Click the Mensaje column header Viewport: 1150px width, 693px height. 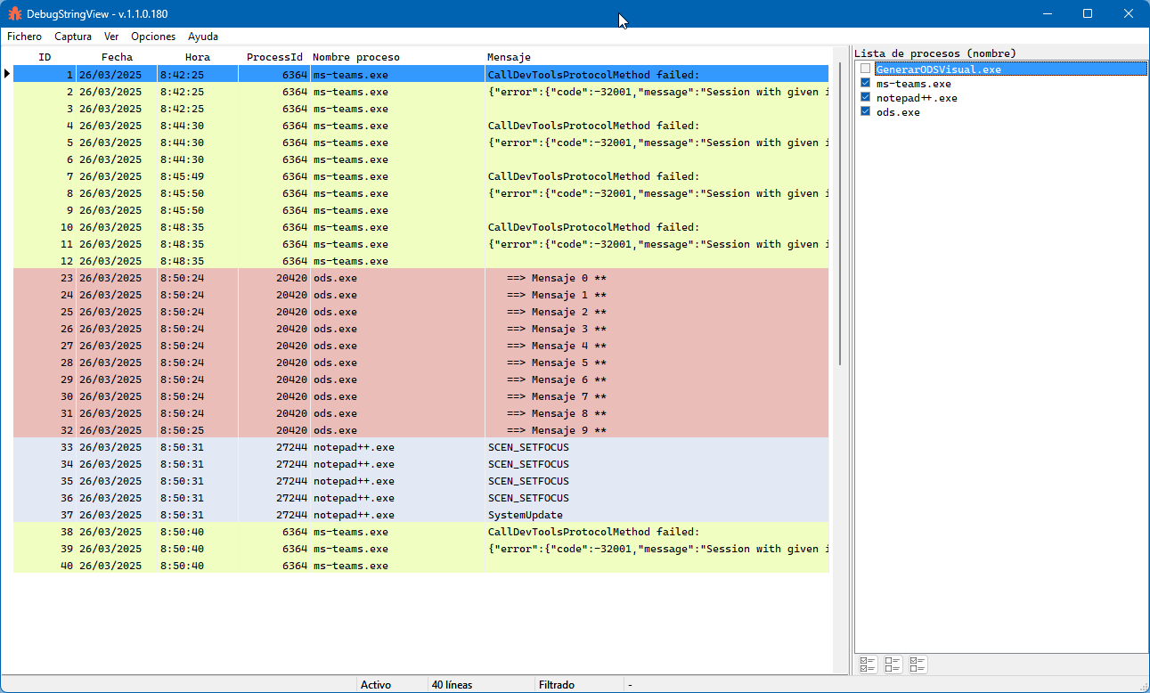(509, 57)
